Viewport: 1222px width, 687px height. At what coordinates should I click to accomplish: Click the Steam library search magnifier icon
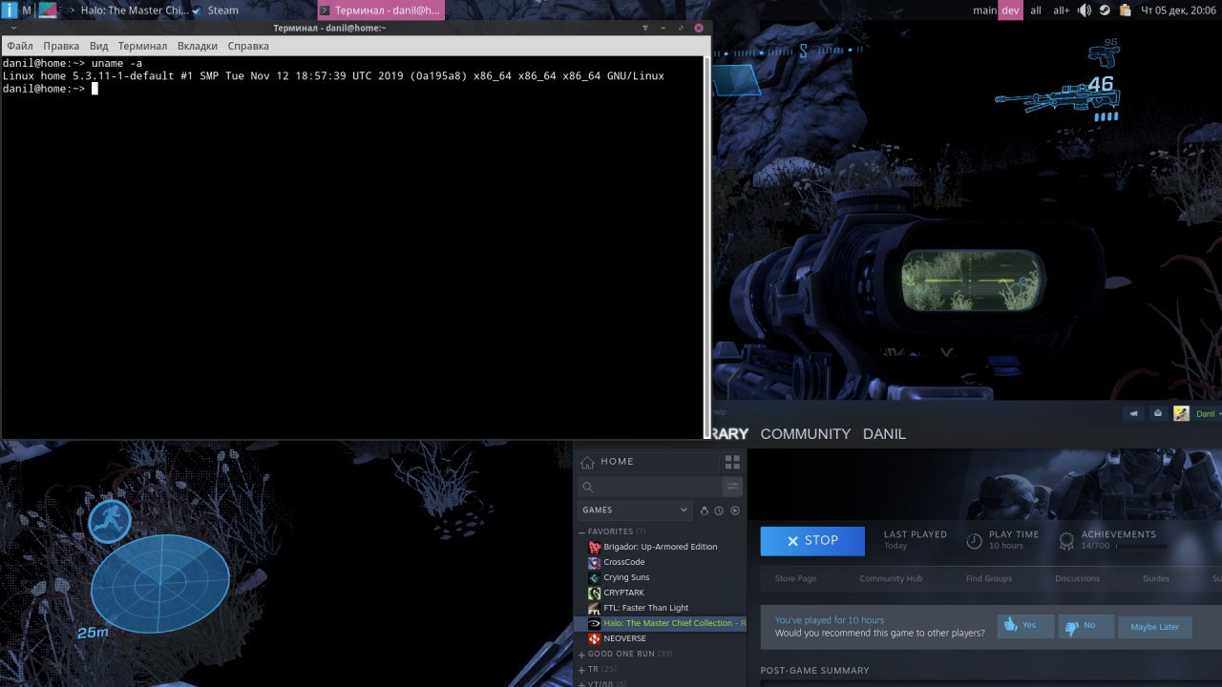click(x=588, y=488)
